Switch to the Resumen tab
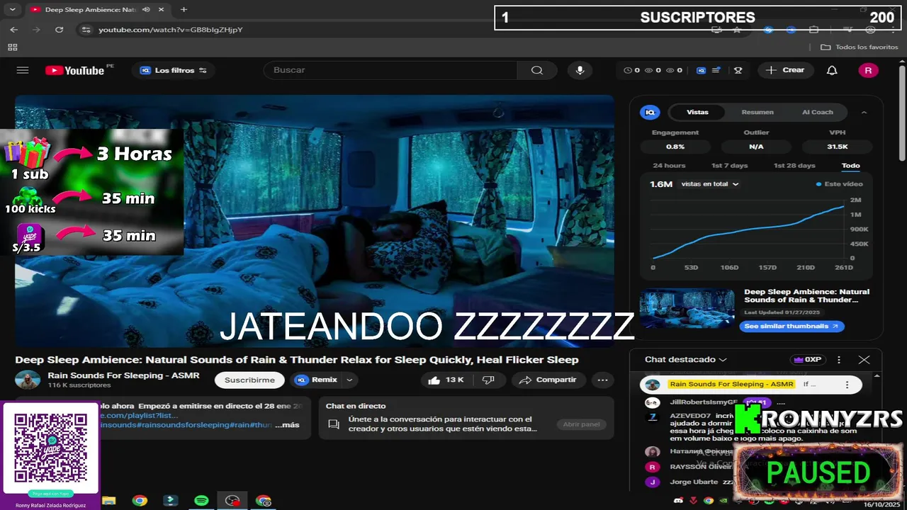This screenshot has width=907, height=510. pos(757,112)
